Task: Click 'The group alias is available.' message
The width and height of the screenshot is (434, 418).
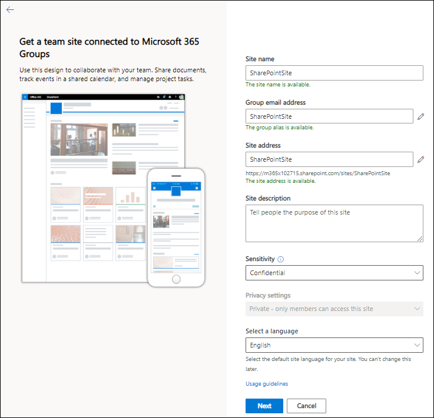Action: (x=279, y=128)
